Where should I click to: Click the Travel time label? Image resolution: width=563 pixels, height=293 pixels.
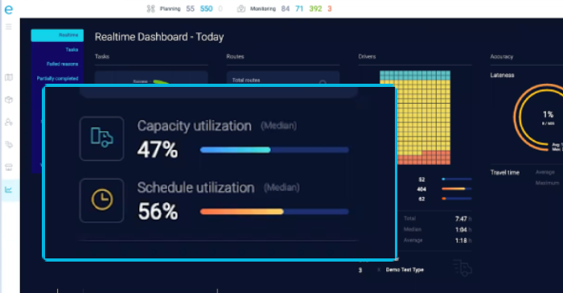[505, 172]
